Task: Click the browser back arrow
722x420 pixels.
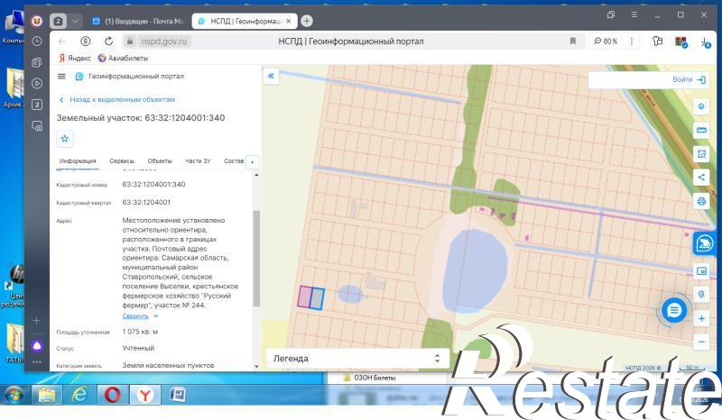Action: pos(62,41)
